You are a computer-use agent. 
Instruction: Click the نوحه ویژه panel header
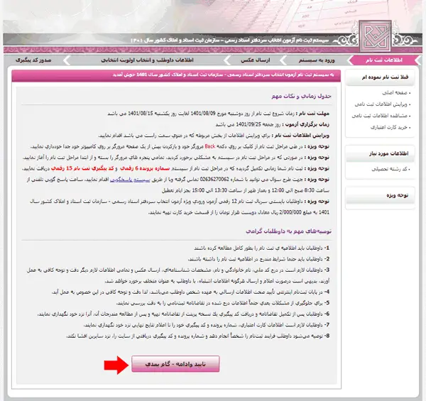click(395, 194)
